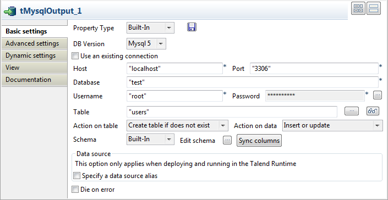Screen dimensions: 388x200
Task: Open Edit schema ellipsis button
Action: click(227, 141)
